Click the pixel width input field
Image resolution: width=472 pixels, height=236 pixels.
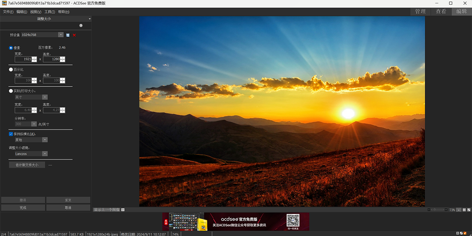pos(23,59)
